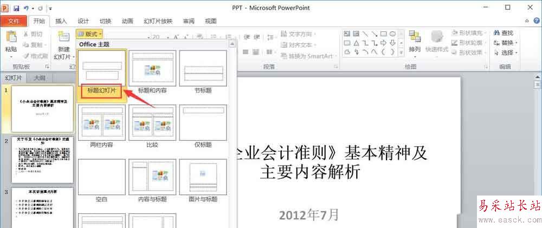Open the 段落 group dialog launcher

coord(335,66)
